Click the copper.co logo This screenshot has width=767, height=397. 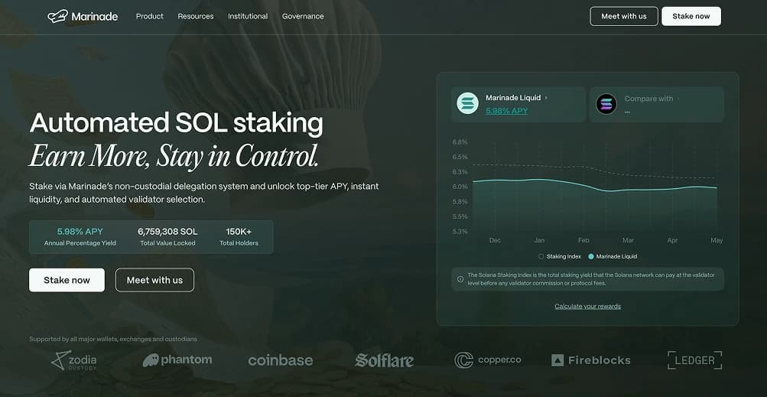coord(488,360)
